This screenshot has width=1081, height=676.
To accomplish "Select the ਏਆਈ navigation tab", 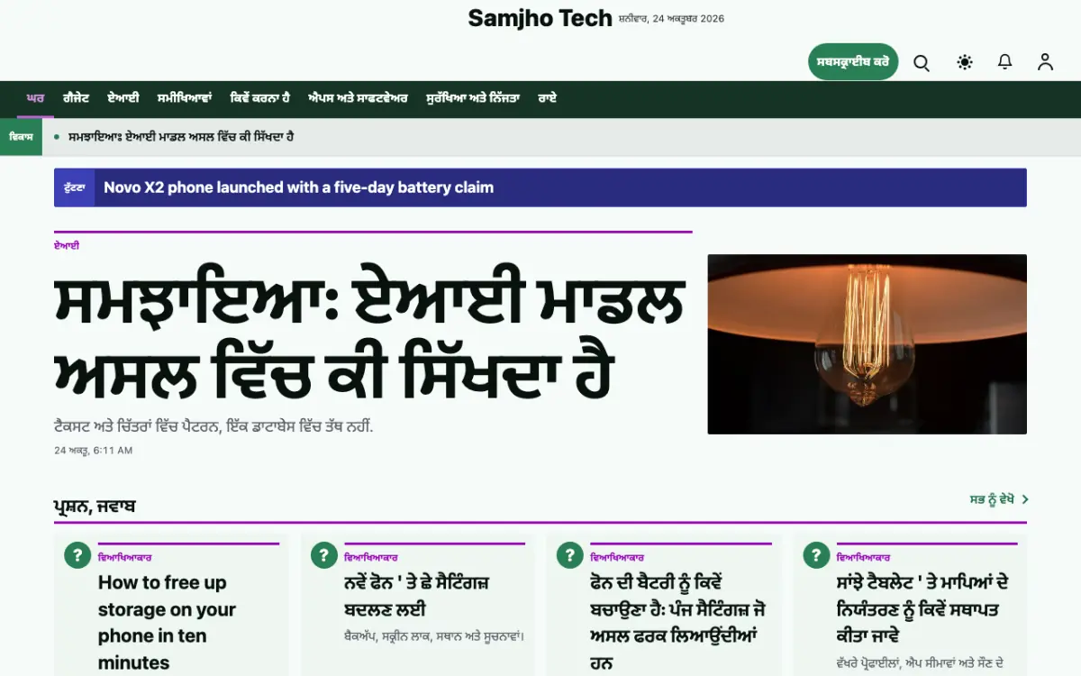I will [x=123, y=98].
